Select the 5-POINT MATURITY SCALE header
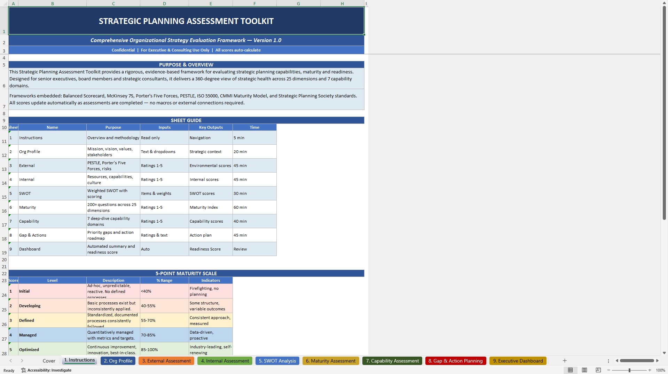This screenshot has height=374, width=668. tap(186, 273)
